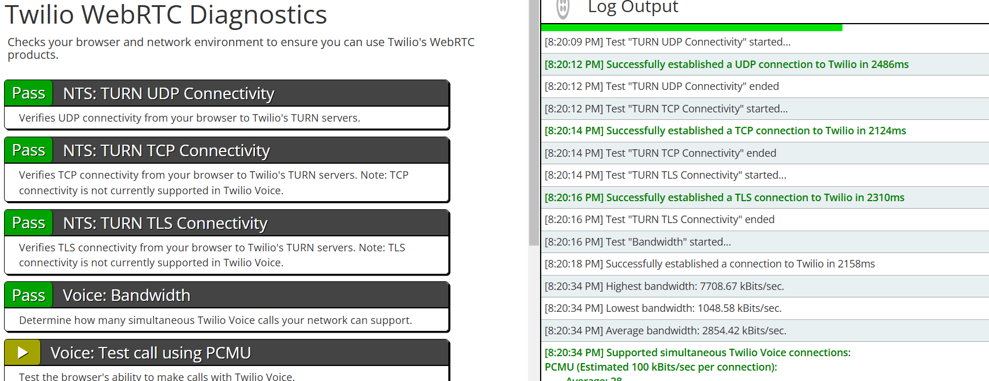
Task: Click the Pass badge for Voice Bandwidth
Action: (29, 295)
